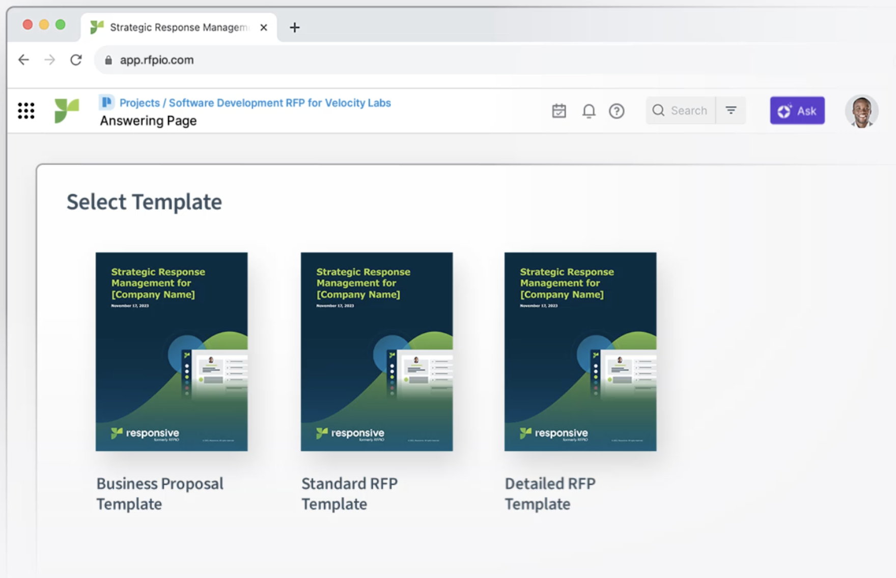Click the Search input field
This screenshot has width=896, height=578.
pyautogui.click(x=681, y=110)
